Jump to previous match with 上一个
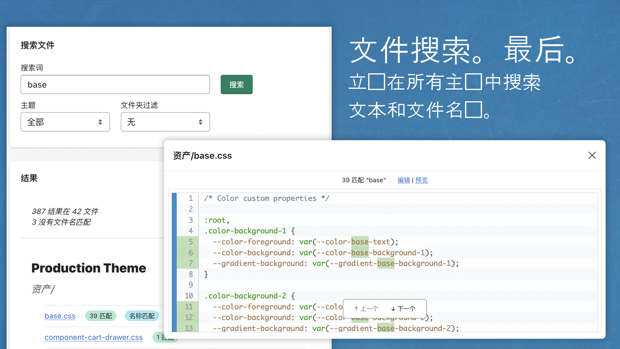Viewport: 620px width, 349px height. [x=366, y=309]
